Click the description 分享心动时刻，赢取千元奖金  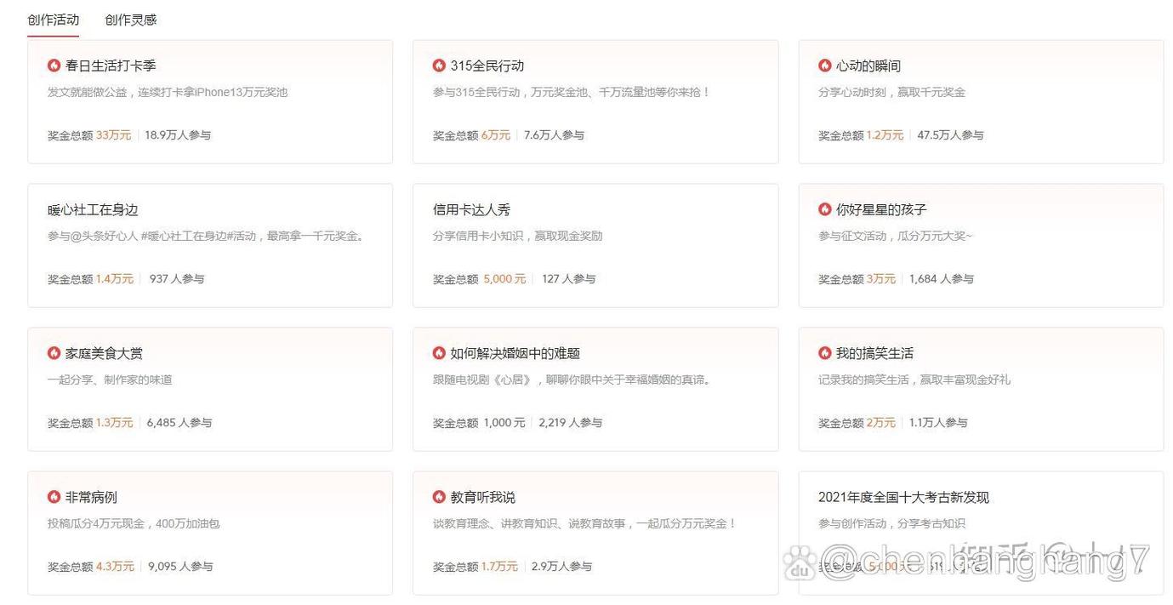892,92
